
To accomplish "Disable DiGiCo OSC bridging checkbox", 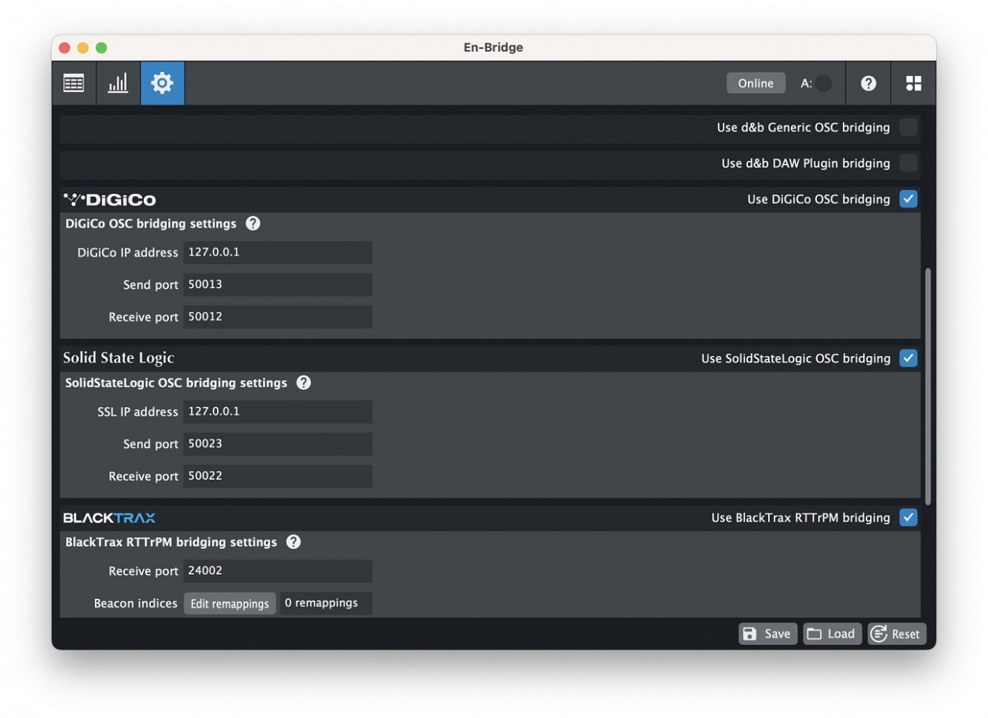I will tap(908, 199).
